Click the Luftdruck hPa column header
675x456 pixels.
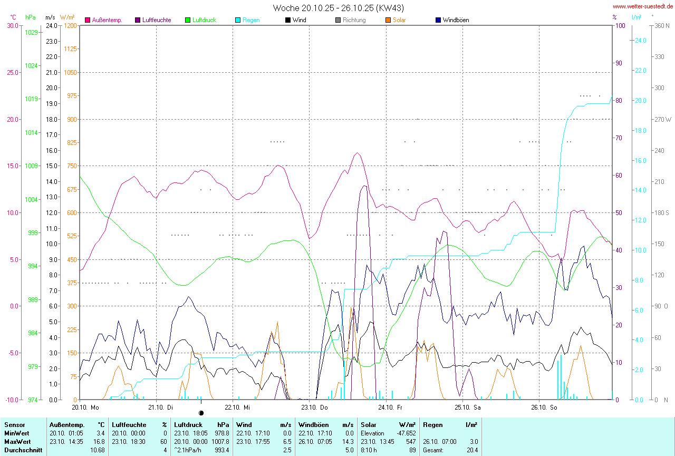coord(201,424)
